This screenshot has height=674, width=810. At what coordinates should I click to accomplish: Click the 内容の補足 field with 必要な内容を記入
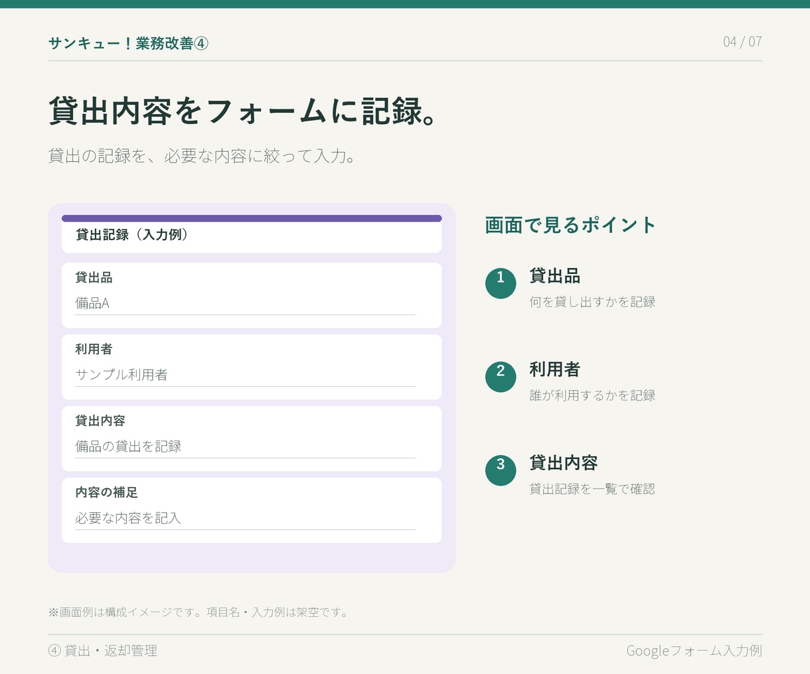point(245,519)
